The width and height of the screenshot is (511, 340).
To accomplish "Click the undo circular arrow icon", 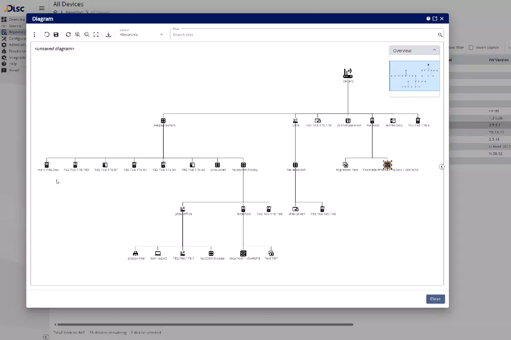I will (47, 34).
